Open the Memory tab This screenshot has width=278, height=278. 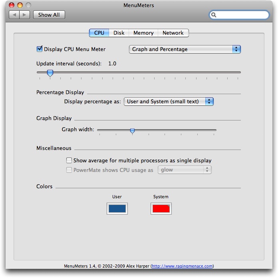click(x=143, y=33)
